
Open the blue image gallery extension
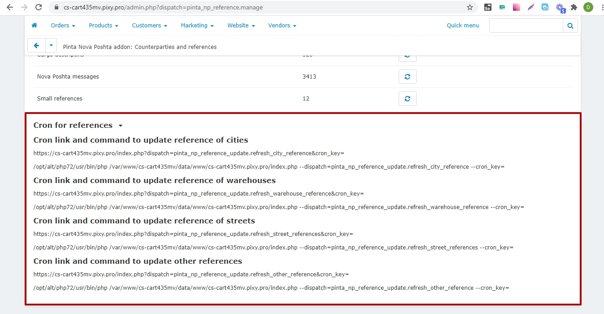click(x=545, y=7)
